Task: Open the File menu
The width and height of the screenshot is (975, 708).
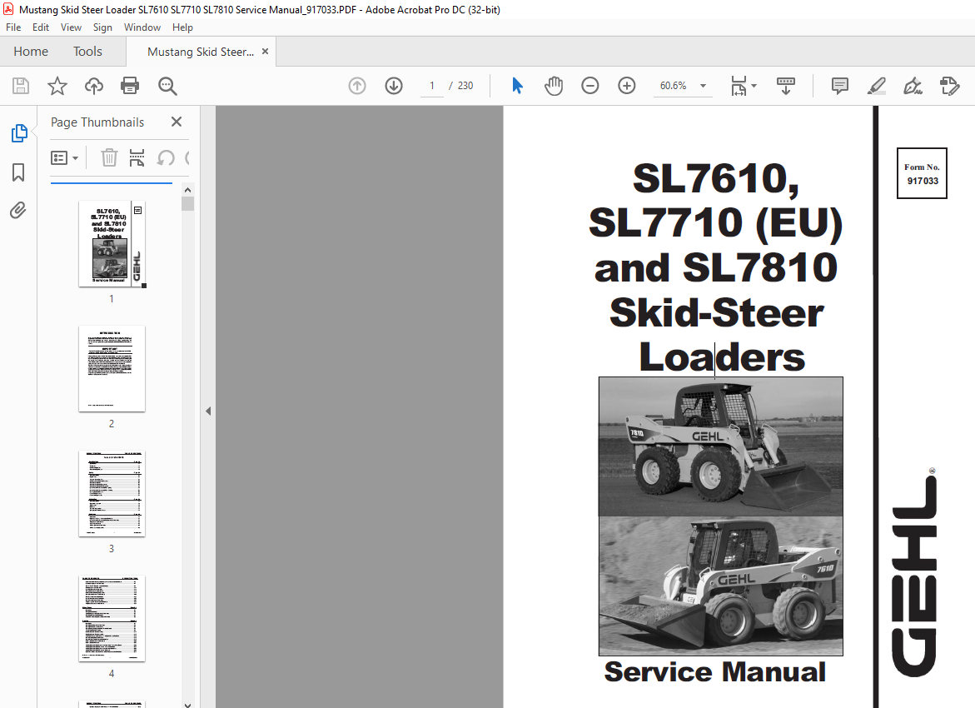Action: click(x=13, y=27)
